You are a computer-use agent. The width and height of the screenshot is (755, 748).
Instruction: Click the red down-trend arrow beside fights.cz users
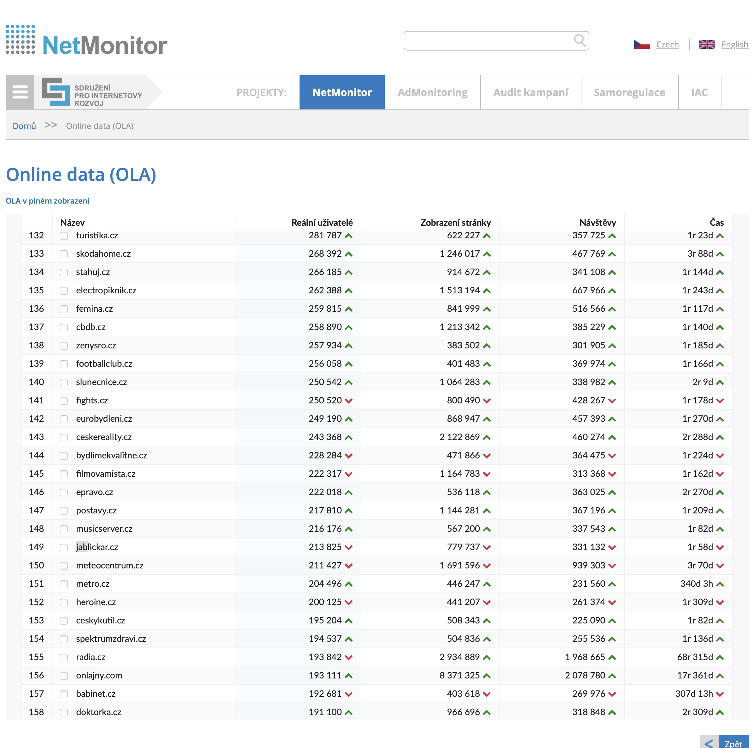[349, 400]
